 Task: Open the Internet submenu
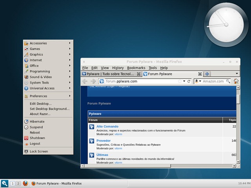pos(48,60)
